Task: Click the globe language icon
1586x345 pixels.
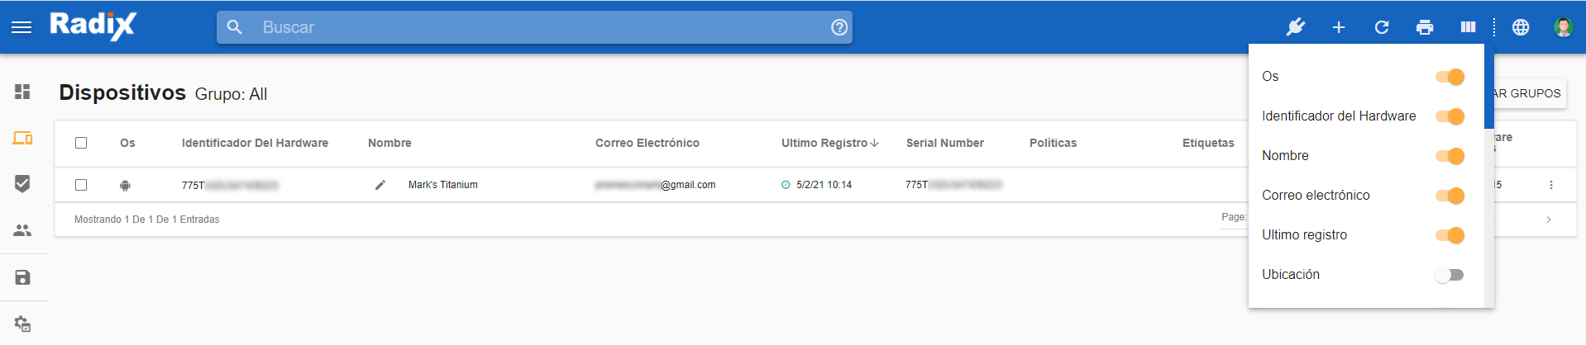Action: 1521,27
